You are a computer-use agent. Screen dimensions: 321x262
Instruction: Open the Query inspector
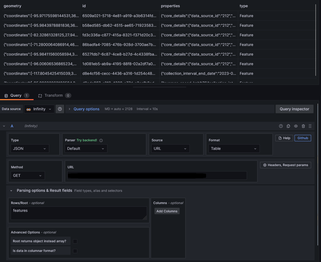coord(294,109)
